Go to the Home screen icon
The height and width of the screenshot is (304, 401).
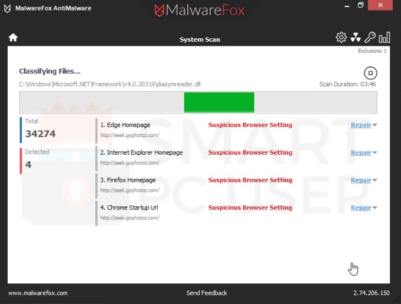coord(13,38)
